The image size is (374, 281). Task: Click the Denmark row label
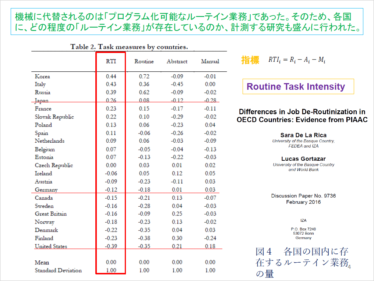pos(46,230)
